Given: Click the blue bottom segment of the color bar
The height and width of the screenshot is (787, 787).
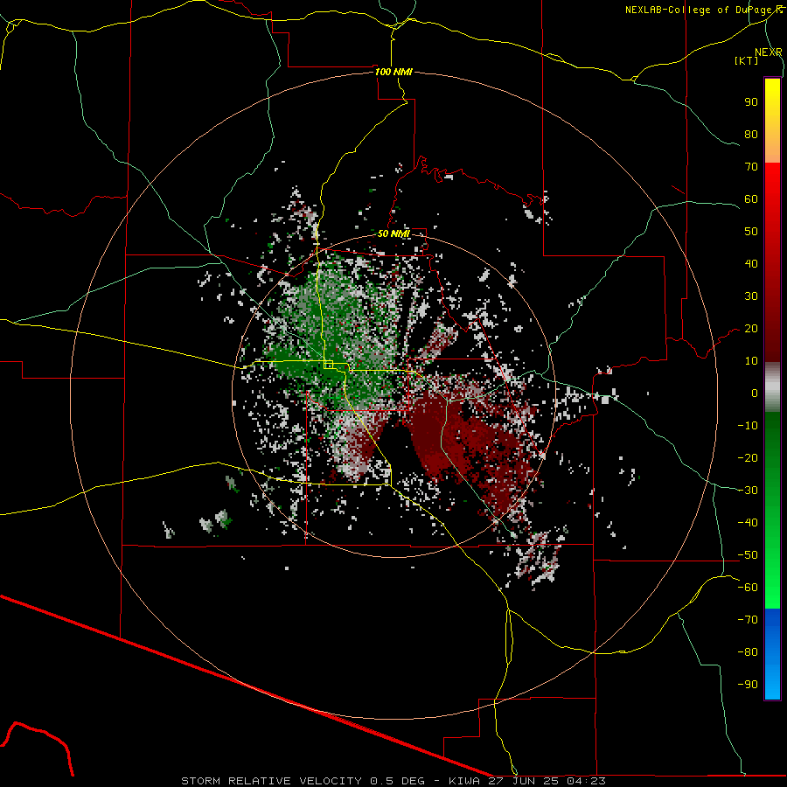Looking at the screenshot, I should tap(772, 653).
